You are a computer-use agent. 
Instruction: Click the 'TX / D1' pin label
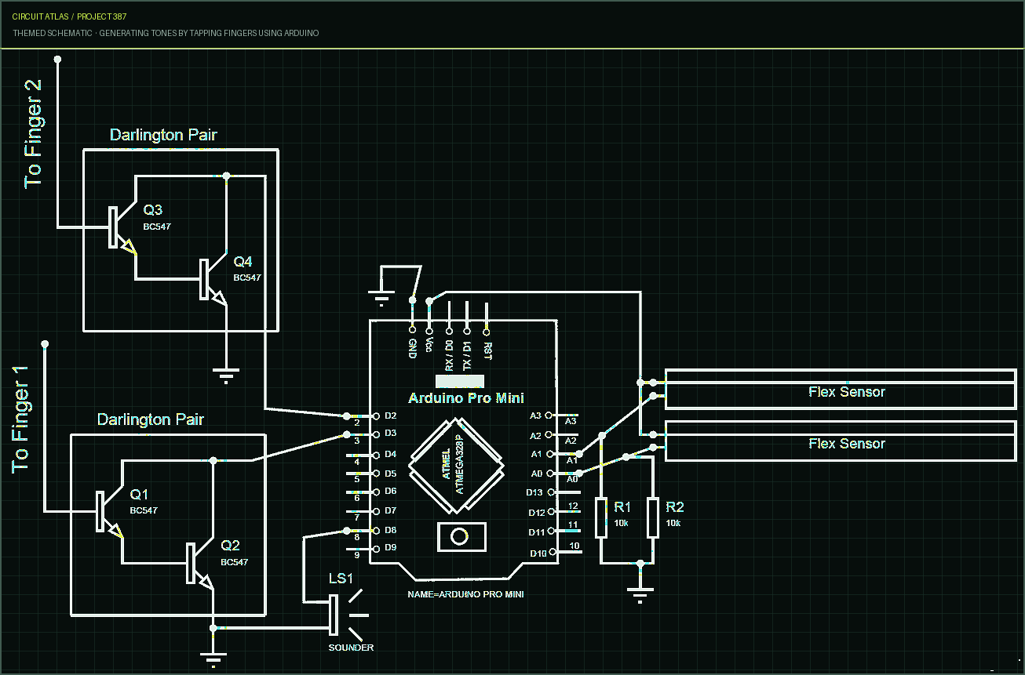pyautogui.click(x=467, y=355)
